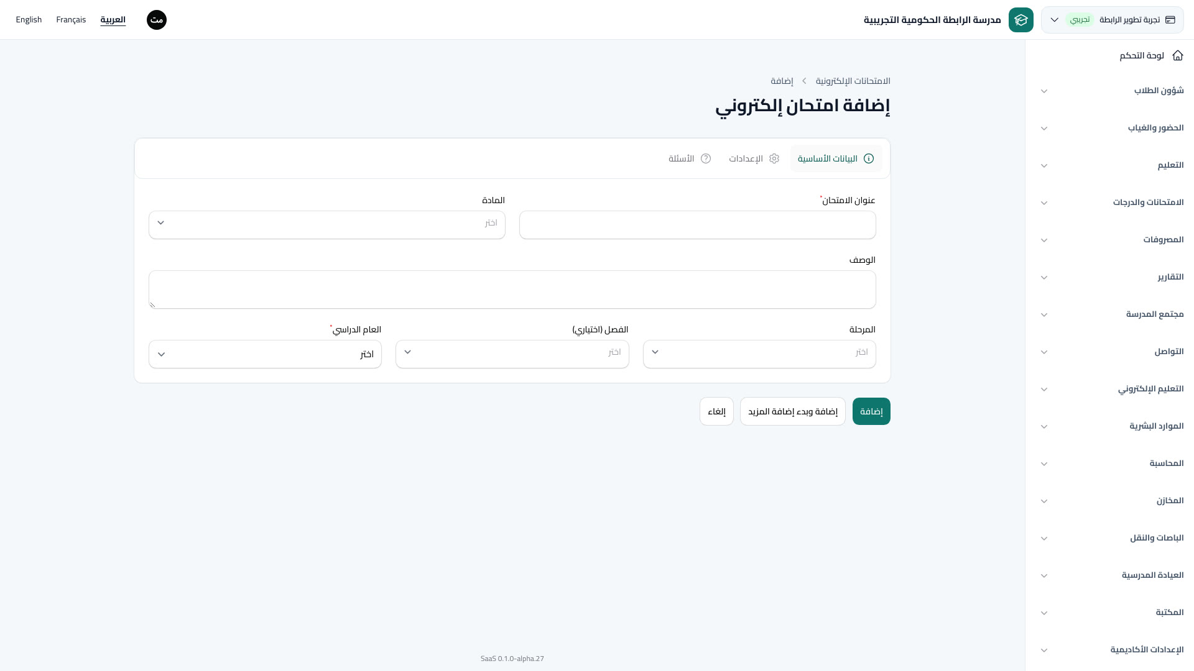Expand التعليم الإلكتروني sidebar section
The width and height of the screenshot is (1194, 671).
pyautogui.click(x=1112, y=389)
